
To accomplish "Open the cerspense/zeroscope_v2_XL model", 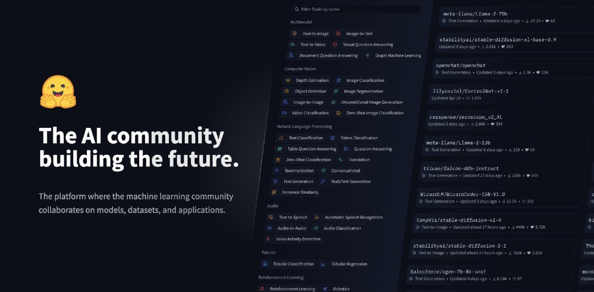I will 508,120.
